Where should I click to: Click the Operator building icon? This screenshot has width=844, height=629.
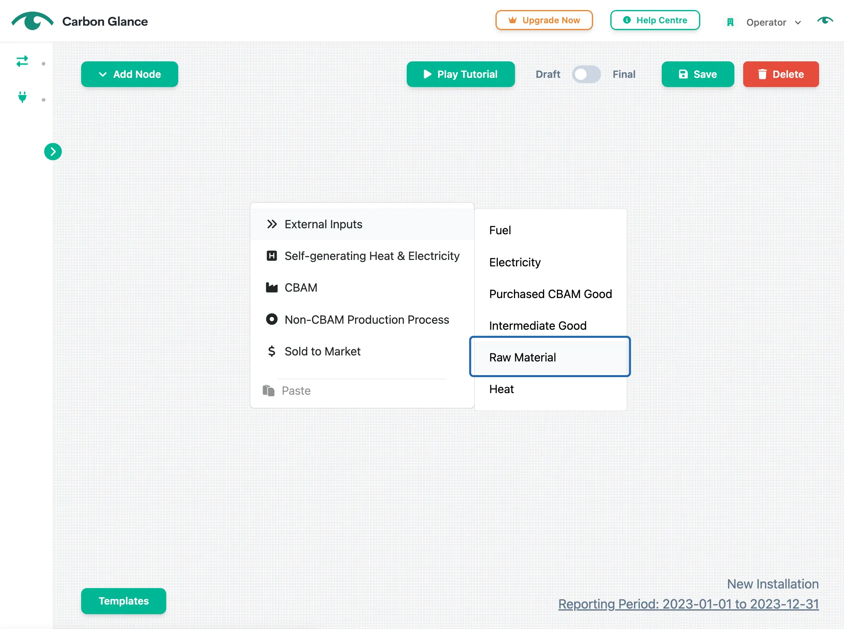[730, 22]
